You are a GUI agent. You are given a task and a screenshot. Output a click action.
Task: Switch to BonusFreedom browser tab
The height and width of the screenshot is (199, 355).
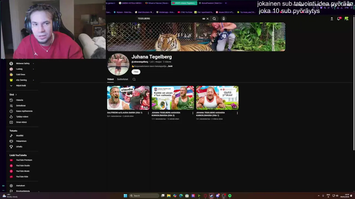(210, 3)
